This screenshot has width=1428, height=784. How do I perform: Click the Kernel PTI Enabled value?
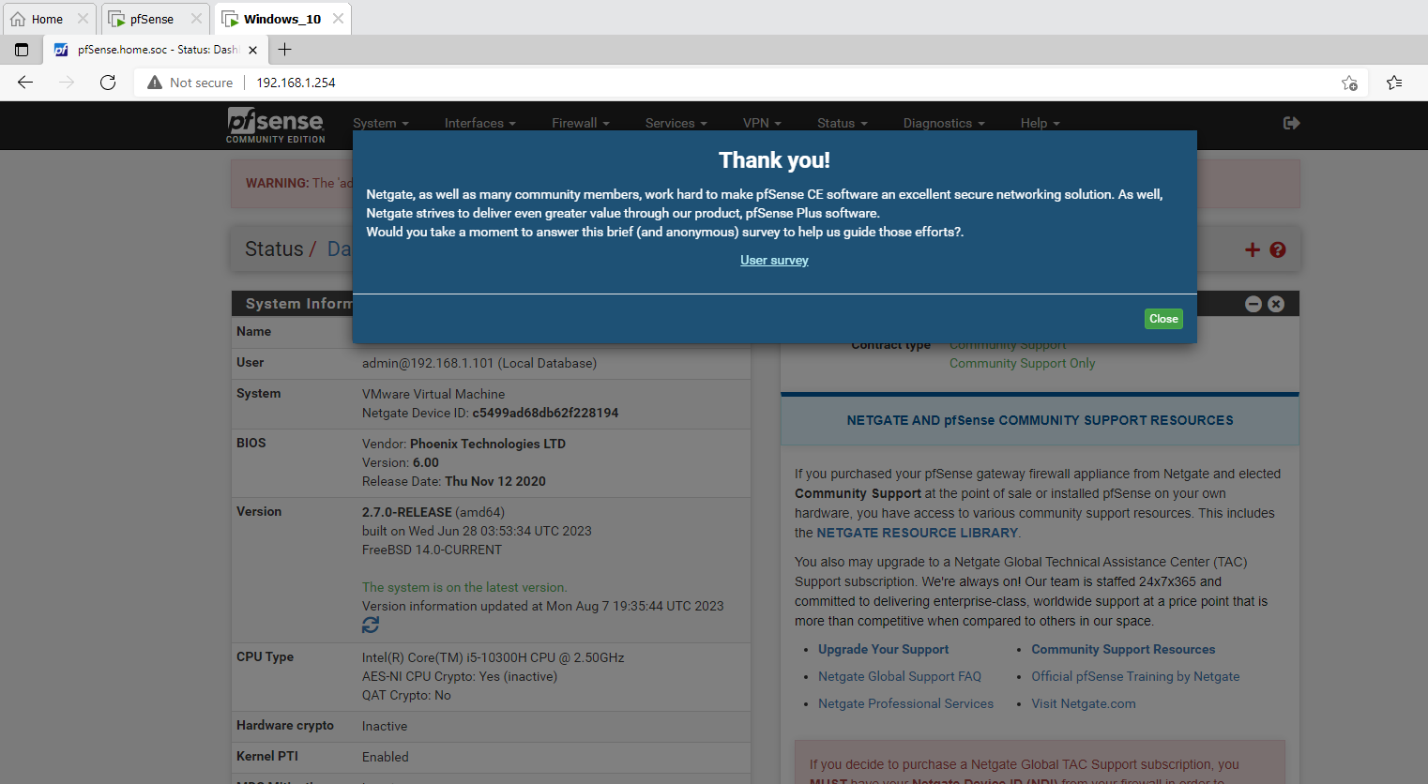pyautogui.click(x=386, y=757)
